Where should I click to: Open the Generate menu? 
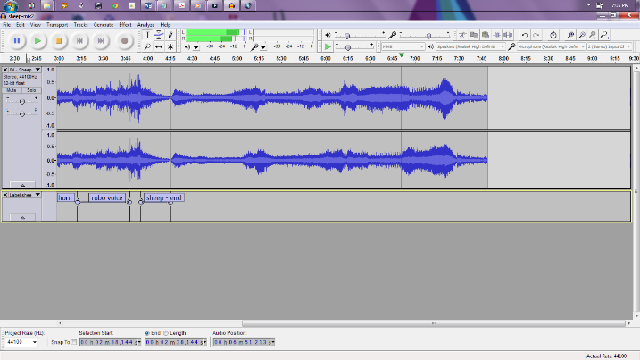pos(104,25)
